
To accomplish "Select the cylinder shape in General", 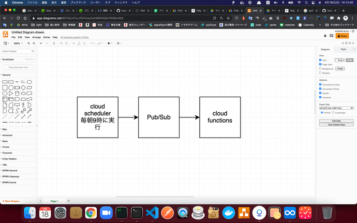I will click(17, 94).
